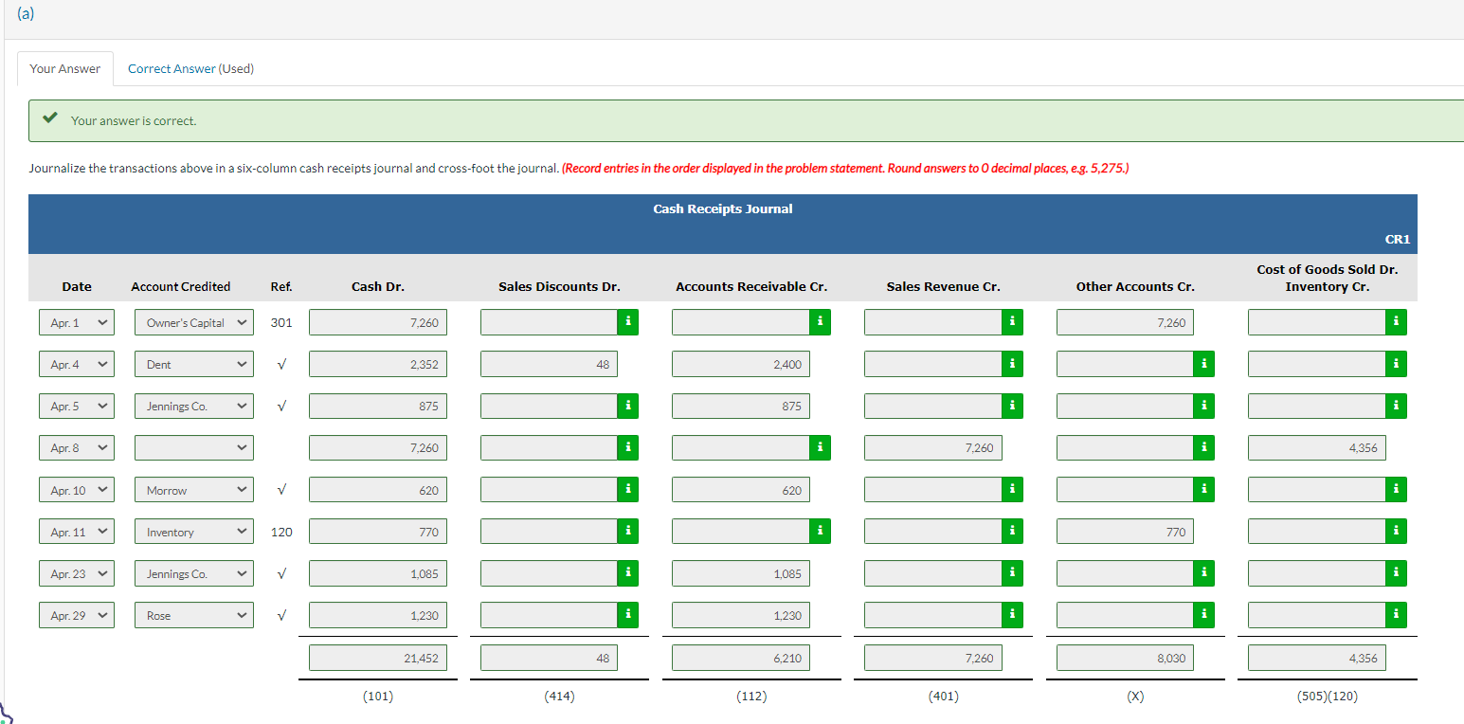This screenshot has width=1464, height=724.
Task: Select the Other Accounts field showing 770
Action: tap(1125, 533)
